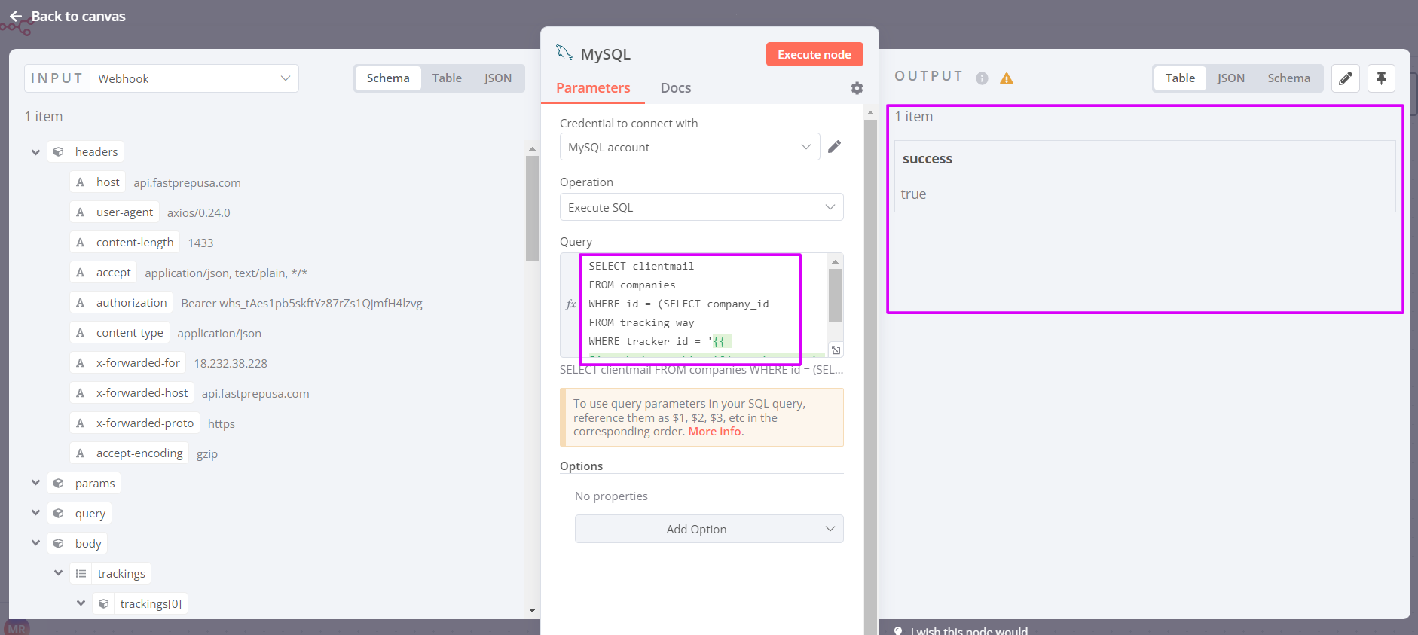Click the edit output pencil button
Screen dimensions: 1418x635
point(1345,78)
